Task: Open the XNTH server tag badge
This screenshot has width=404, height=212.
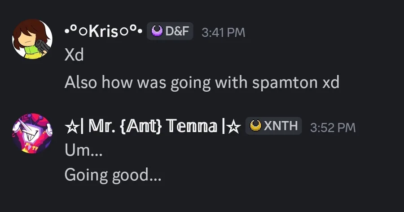Action: [x=274, y=126]
